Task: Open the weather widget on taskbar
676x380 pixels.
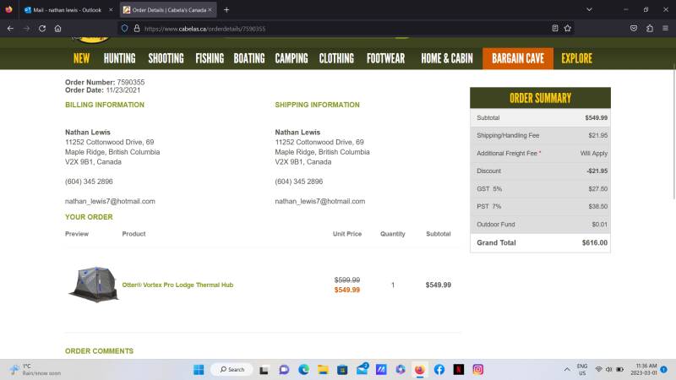Action: click(35, 370)
